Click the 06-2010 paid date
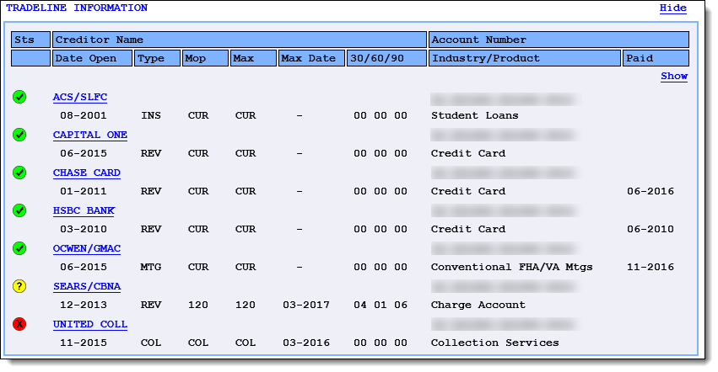Screen dimensions: 718x372 pos(651,230)
